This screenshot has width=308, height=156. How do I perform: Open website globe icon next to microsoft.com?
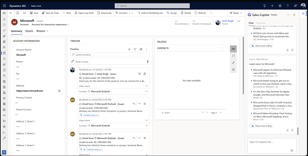tap(59, 91)
